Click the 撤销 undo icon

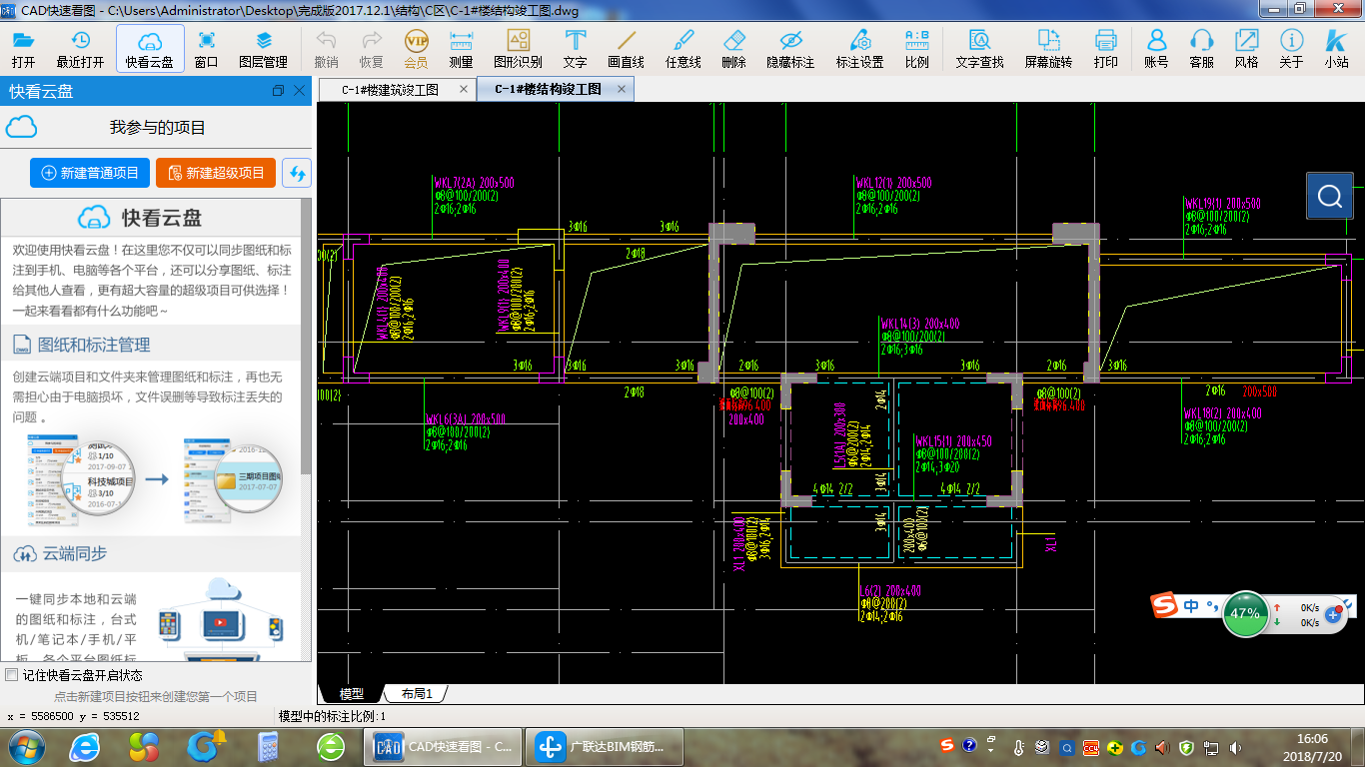[x=326, y=49]
